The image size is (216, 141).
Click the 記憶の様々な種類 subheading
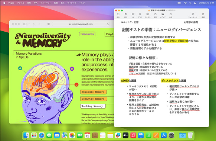coord(143,58)
